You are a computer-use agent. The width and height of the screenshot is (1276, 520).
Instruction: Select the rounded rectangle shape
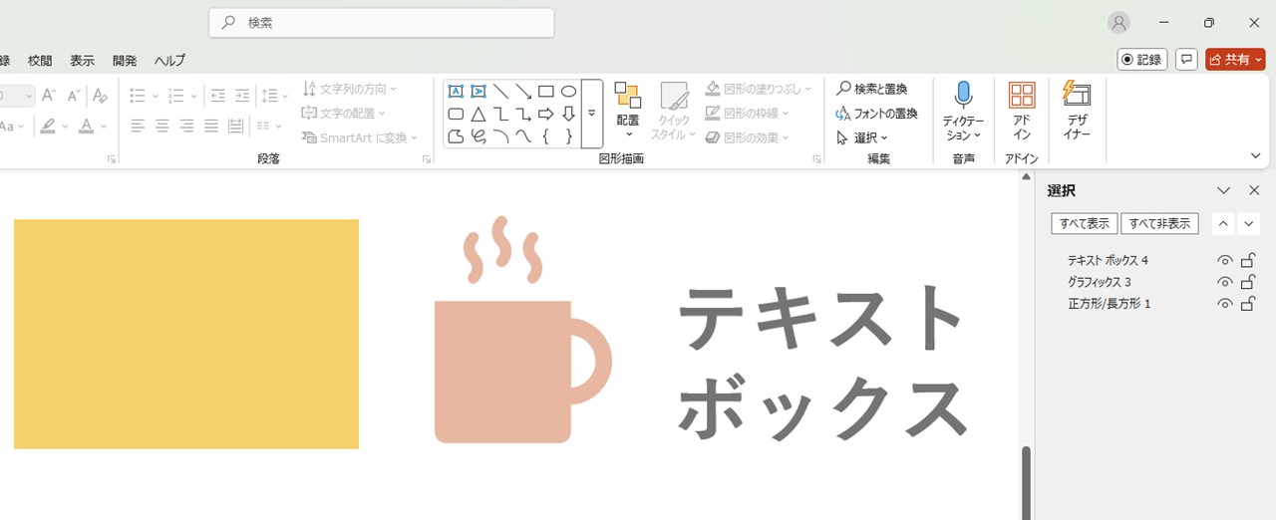tap(456, 114)
